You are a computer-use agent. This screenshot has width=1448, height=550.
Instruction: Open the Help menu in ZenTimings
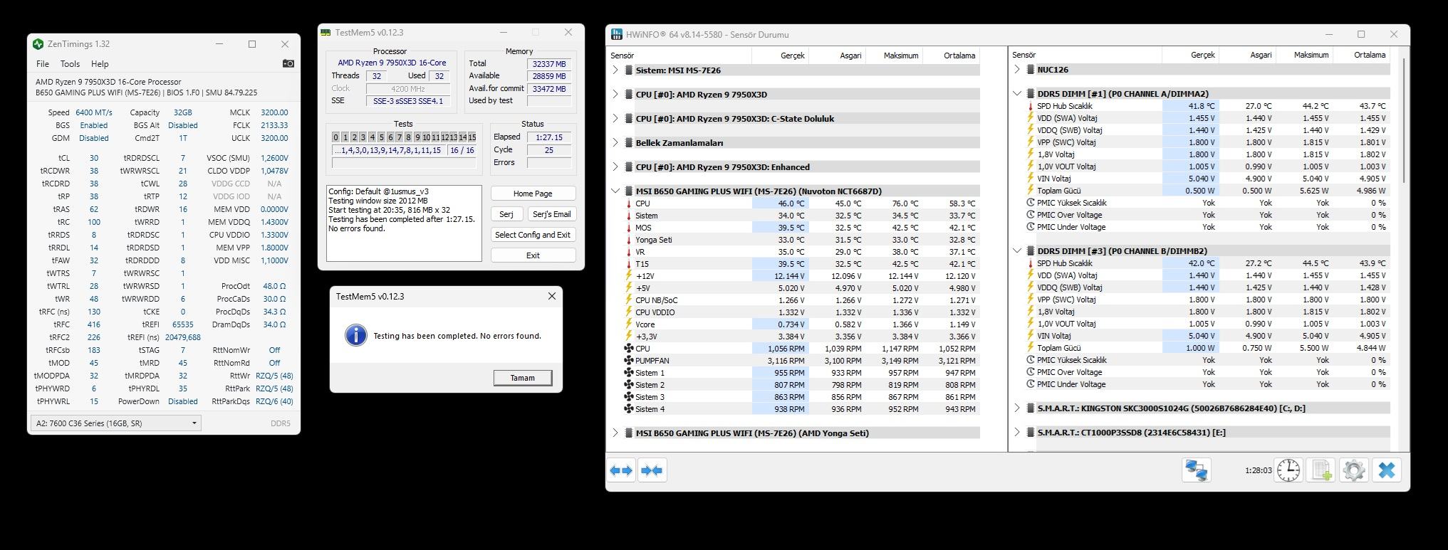100,64
